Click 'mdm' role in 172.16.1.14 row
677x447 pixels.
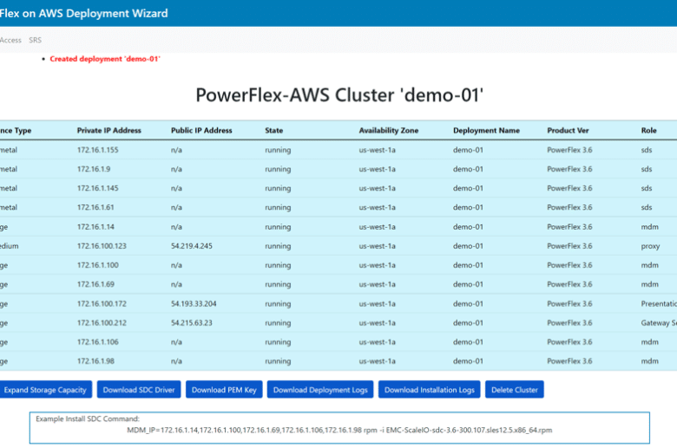649,227
